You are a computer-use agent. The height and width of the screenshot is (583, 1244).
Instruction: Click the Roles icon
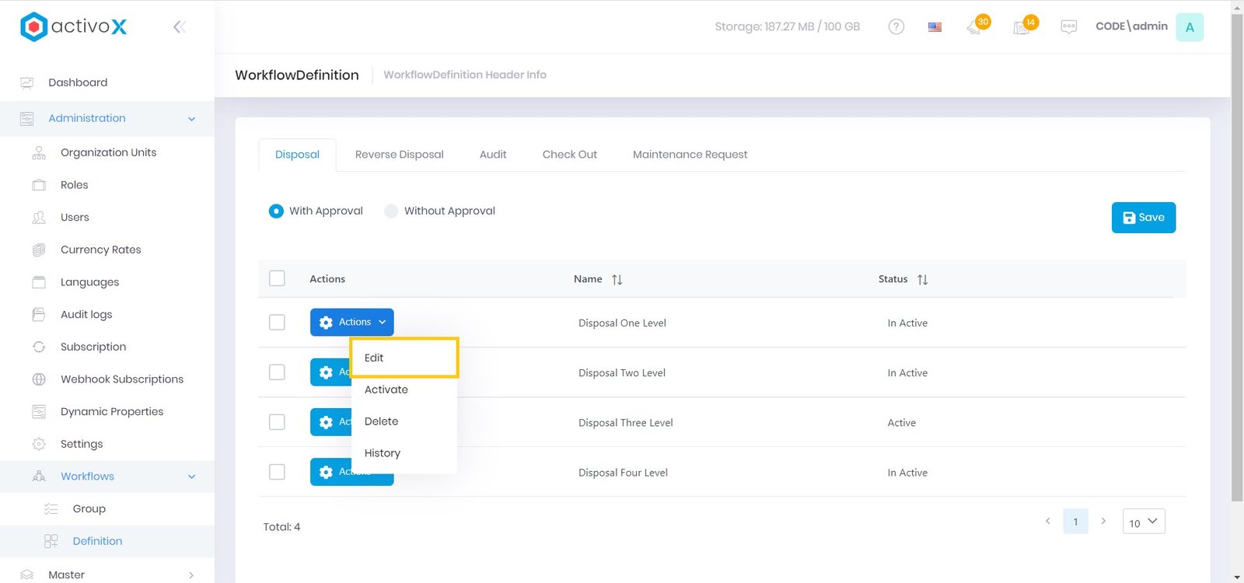pyautogui.click(x=39, y=185)
